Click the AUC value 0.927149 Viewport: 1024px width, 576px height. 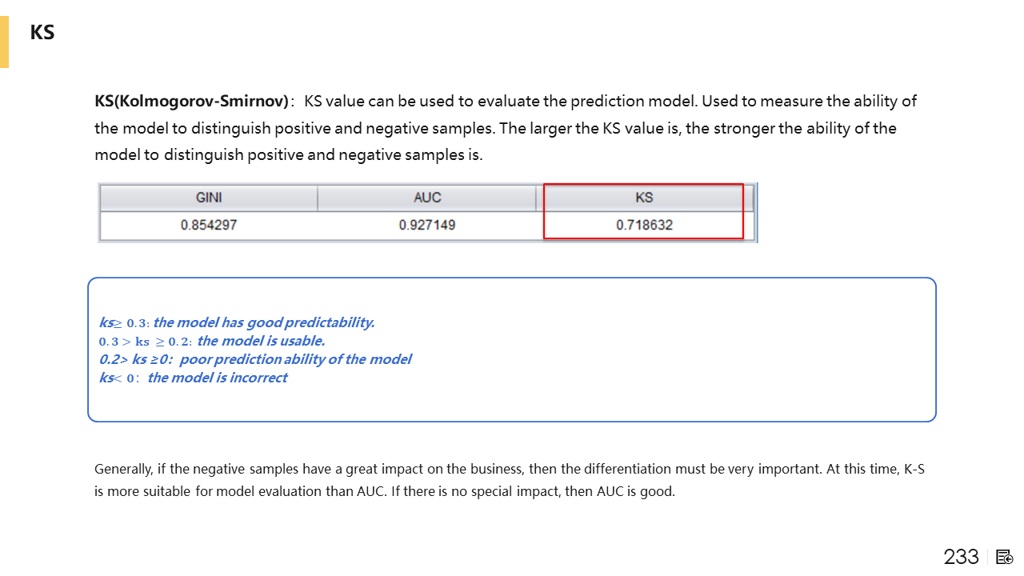pos(427,225)
